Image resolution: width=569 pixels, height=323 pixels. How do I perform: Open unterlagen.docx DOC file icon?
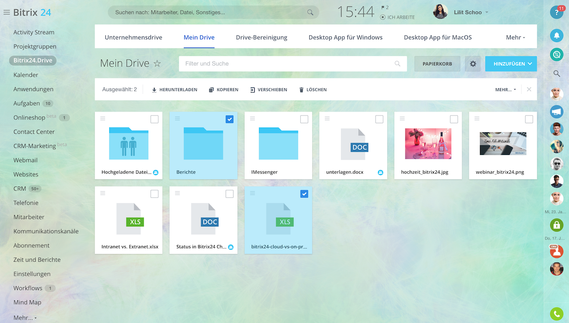pyautogui.click(x=354, y=144)
